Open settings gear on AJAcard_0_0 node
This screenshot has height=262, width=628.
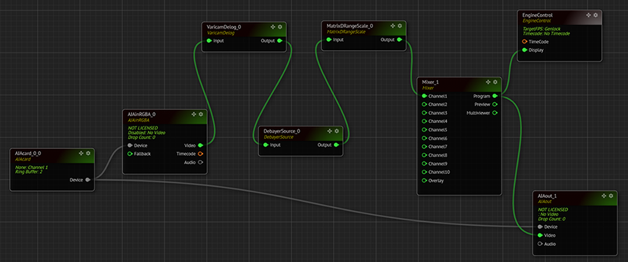coord(88,153)
